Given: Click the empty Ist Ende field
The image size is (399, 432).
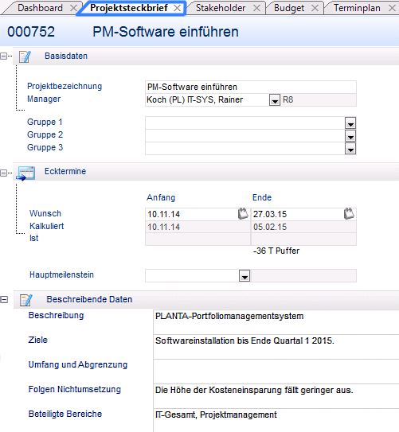Looking at the screenshot, I should click(x=303, y=239).
